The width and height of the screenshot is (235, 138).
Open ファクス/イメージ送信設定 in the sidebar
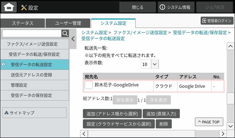coord(35,44)
